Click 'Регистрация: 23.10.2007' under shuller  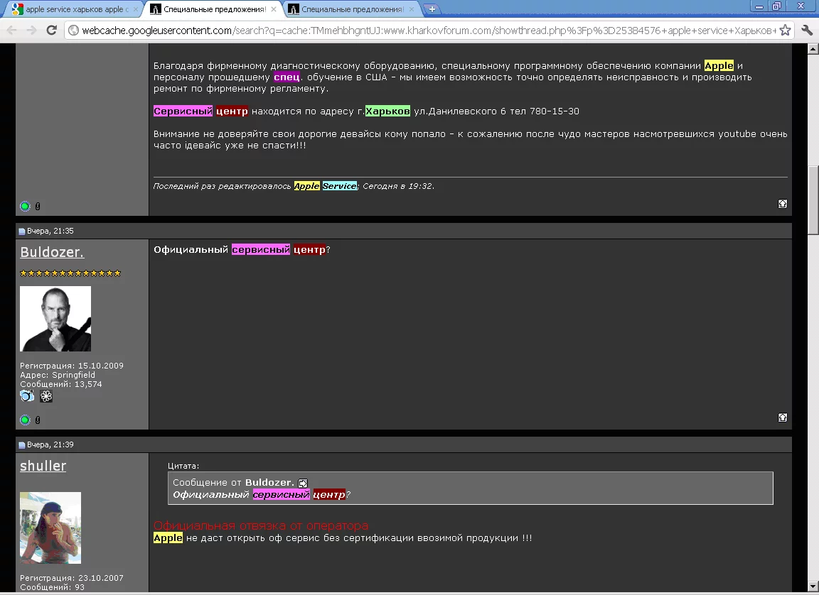coord(72,578)
